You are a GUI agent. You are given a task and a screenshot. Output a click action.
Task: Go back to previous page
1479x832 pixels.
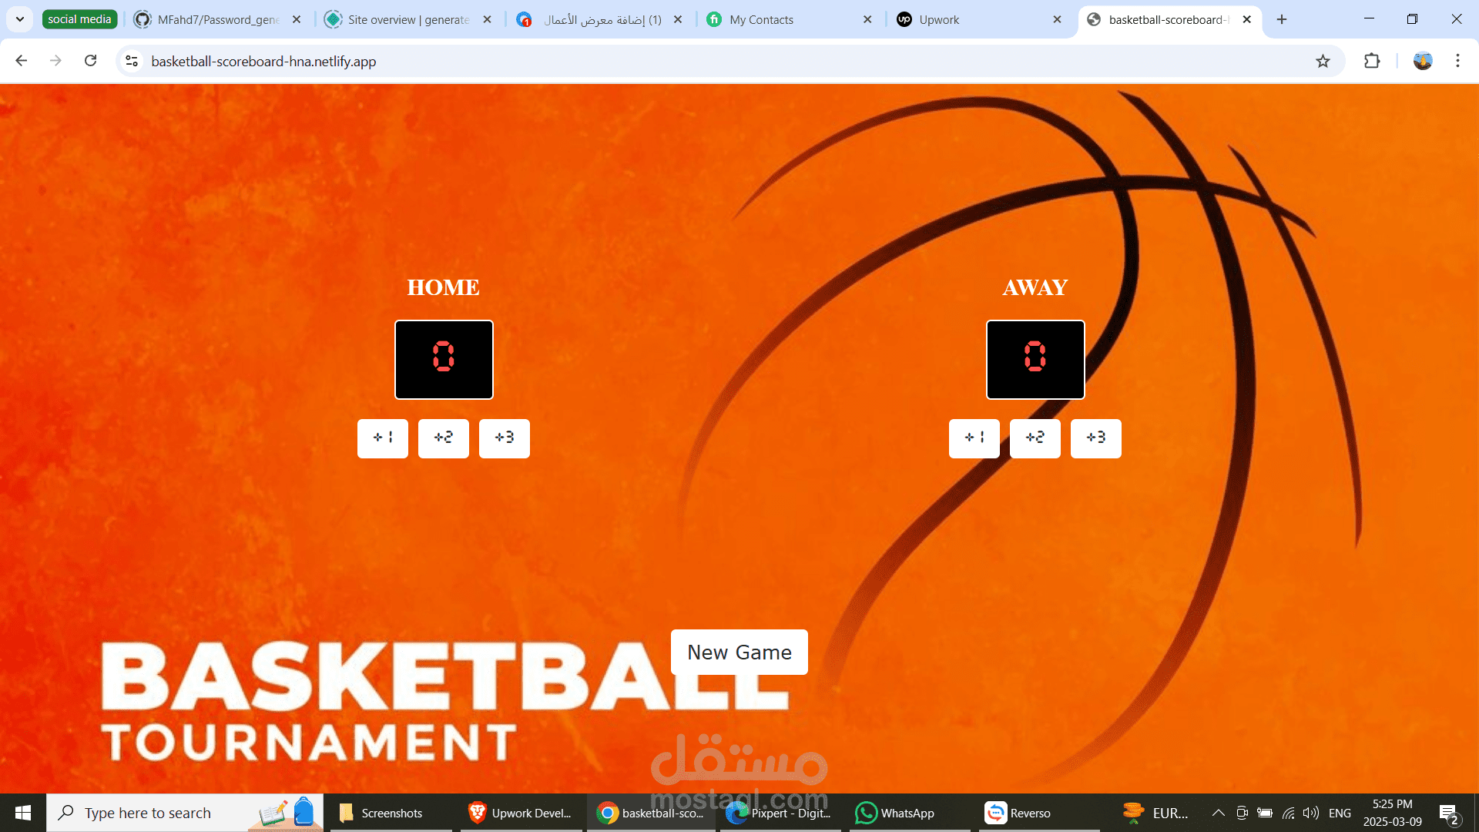[22, 61]
